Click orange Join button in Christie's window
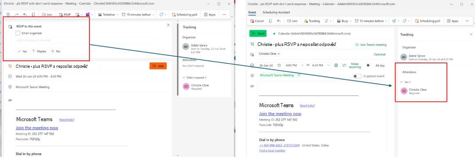Screen dimensions: 475x160 click(158, 66)
